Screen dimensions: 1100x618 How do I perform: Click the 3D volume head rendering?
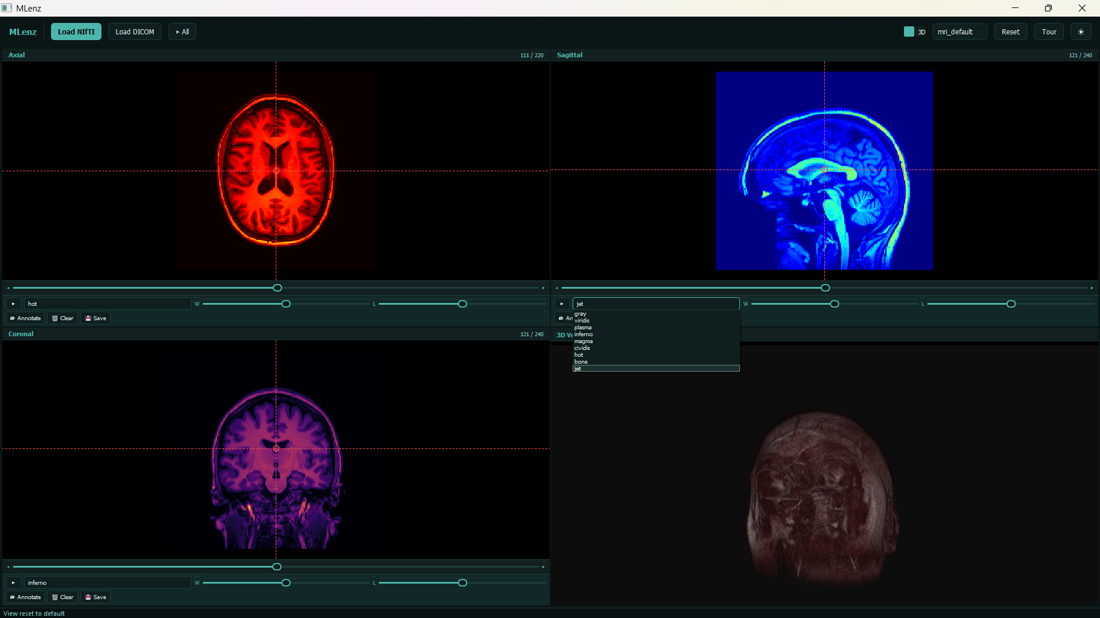pyautogui.click(x=823, y=498)
